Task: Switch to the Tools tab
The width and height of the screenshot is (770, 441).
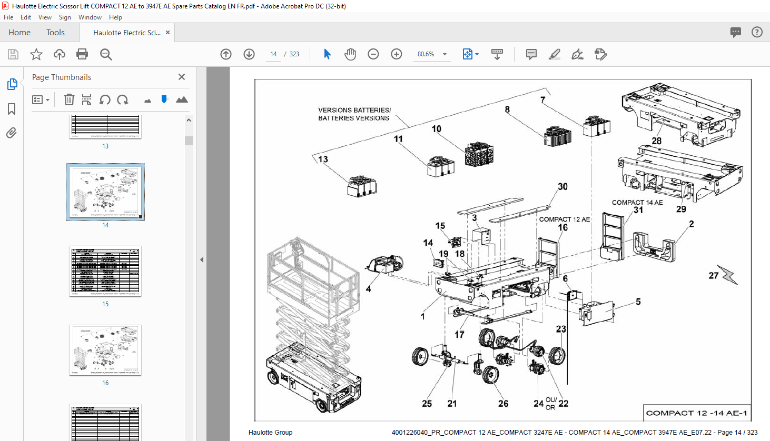Action: [55, 33]
